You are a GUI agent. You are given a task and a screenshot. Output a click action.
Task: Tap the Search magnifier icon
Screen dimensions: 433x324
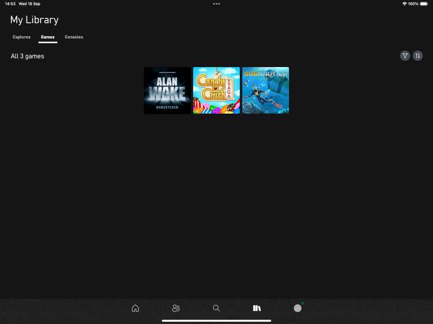click(216, 308)
